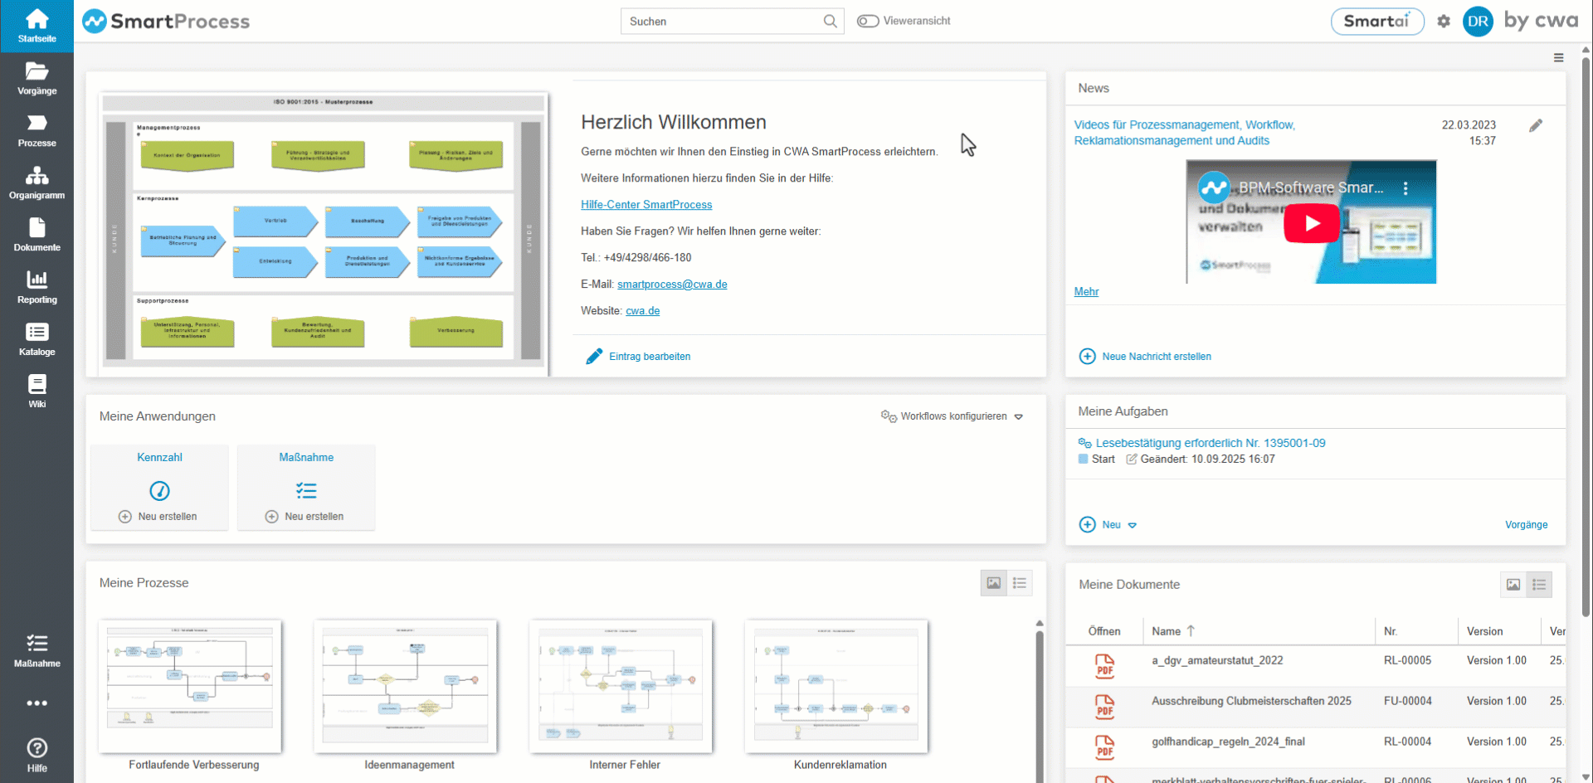Edit the news entry with pencil icon
Screen dimensions: 1593x783
[x=1536, y=125]
